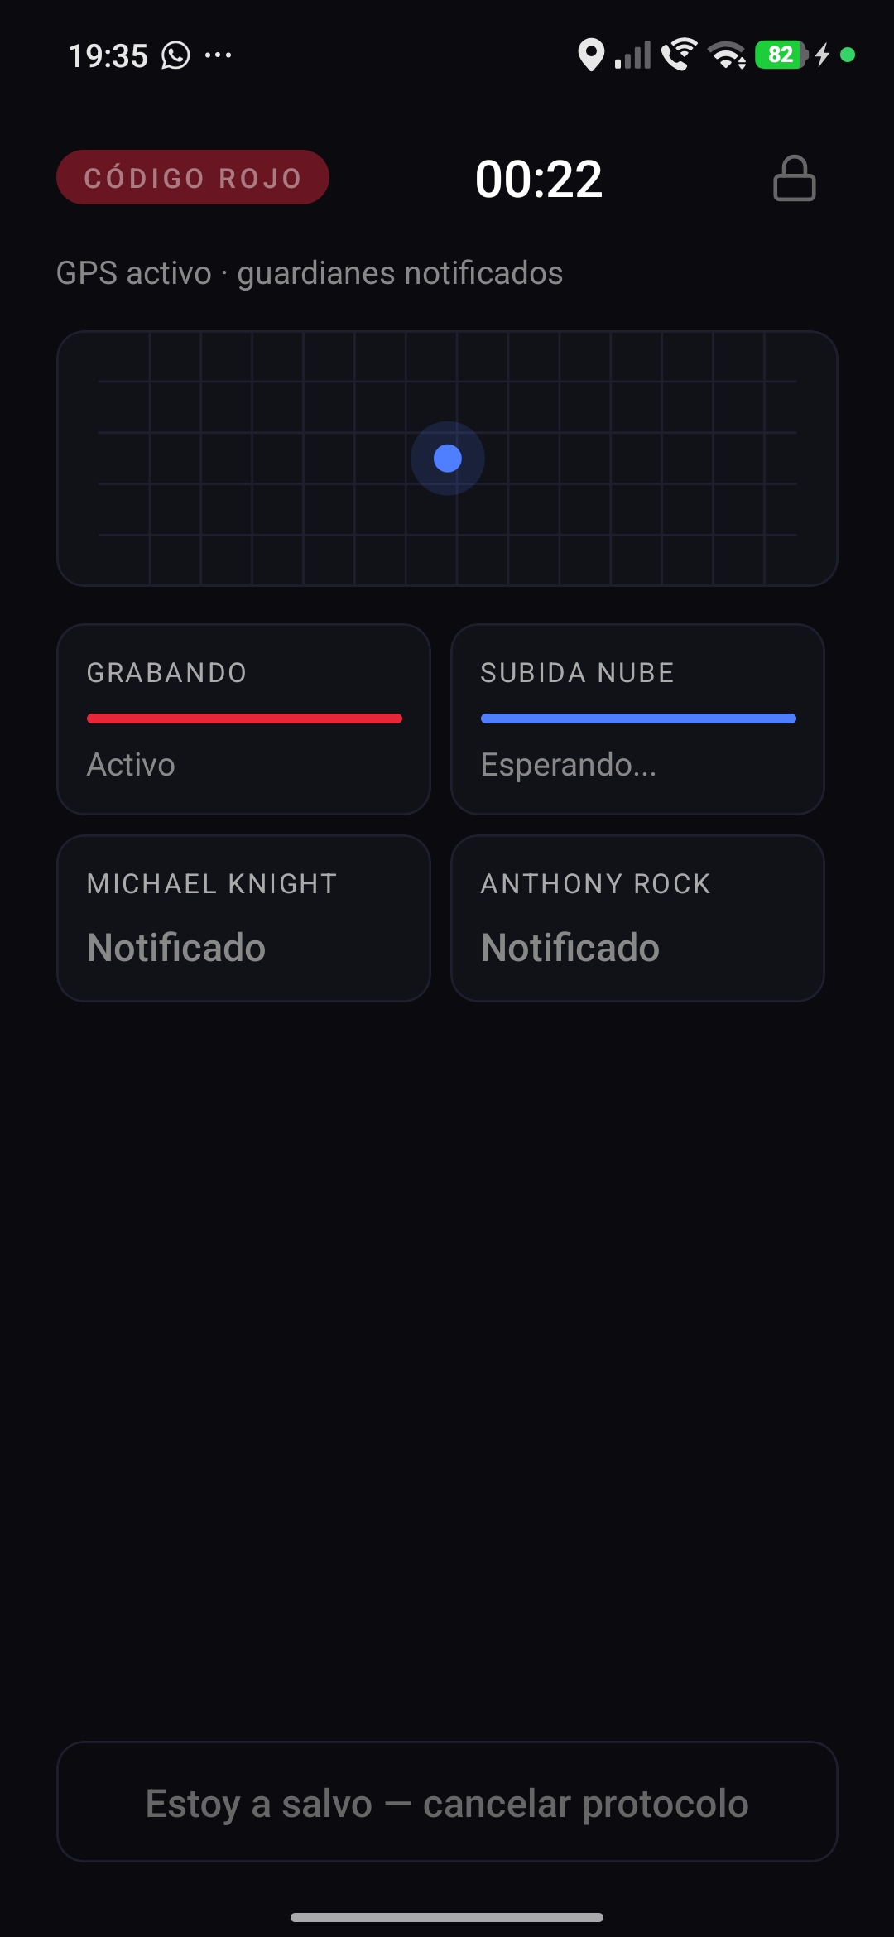Tap the three-dot notification overflow icon
Viewport: 894px width, 1937px height.
pos(219,55)
